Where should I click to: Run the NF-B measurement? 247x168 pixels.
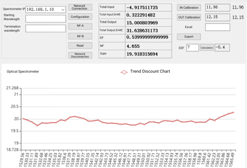(80, 36)
